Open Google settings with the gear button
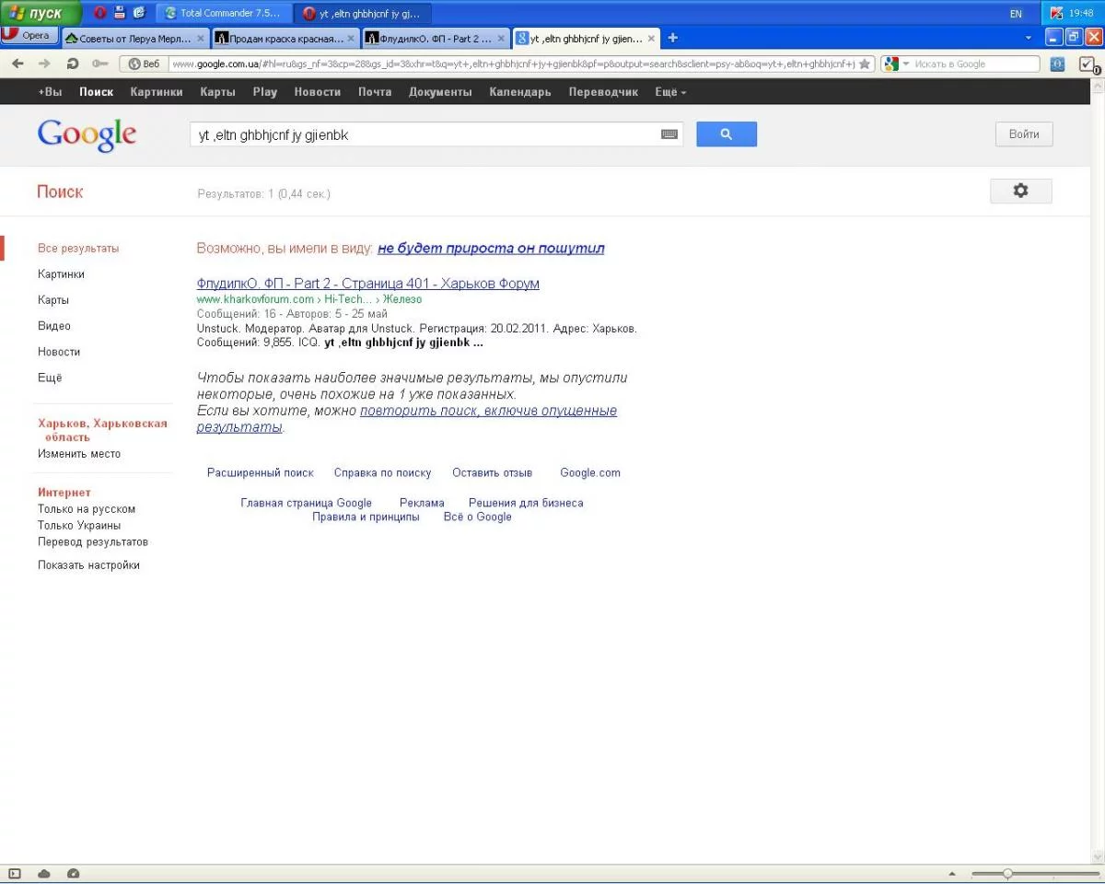 1020,191
